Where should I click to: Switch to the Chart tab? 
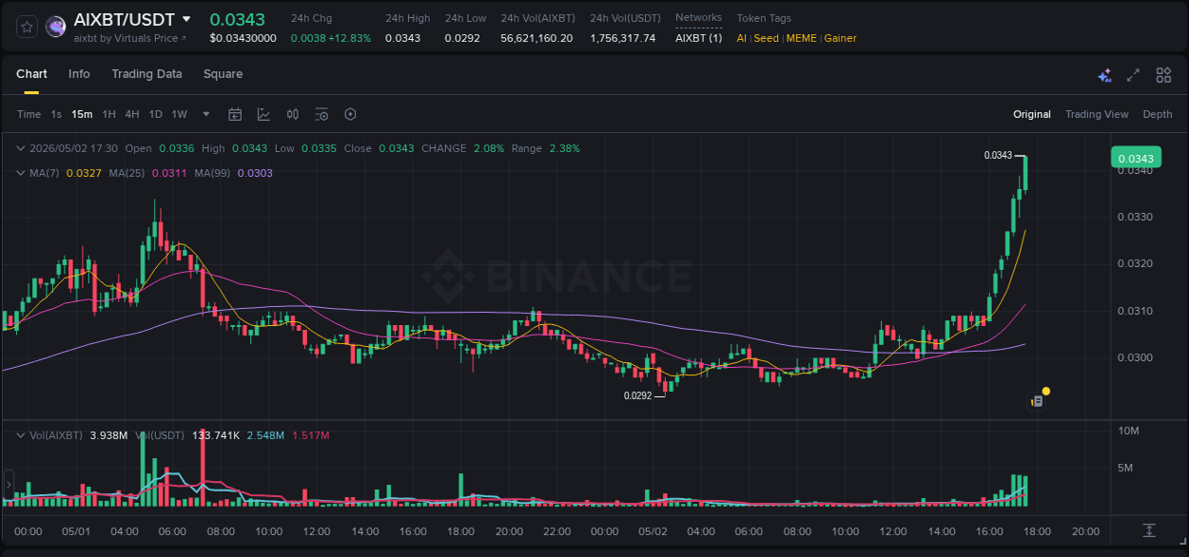pyautogui.click(x=31, y=74)
